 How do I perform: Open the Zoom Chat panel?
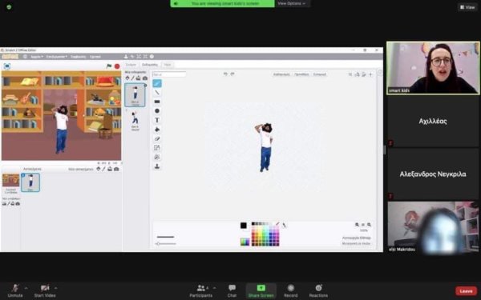coord(232,290)
